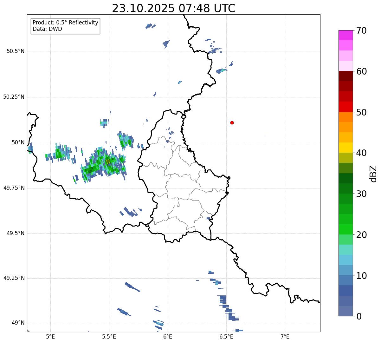381x343 pixels.
Task: Click the 10 tick on colorbar
Action: [x=361, y=275]
